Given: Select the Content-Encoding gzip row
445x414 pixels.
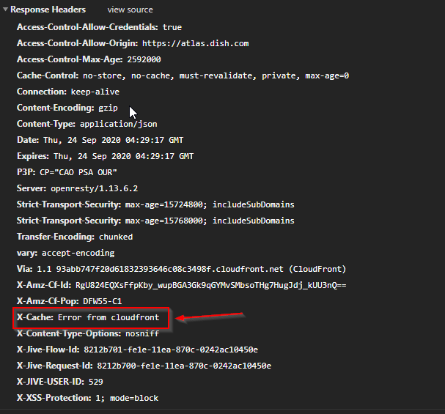Looking at the screenshot, I should (67, 108).
